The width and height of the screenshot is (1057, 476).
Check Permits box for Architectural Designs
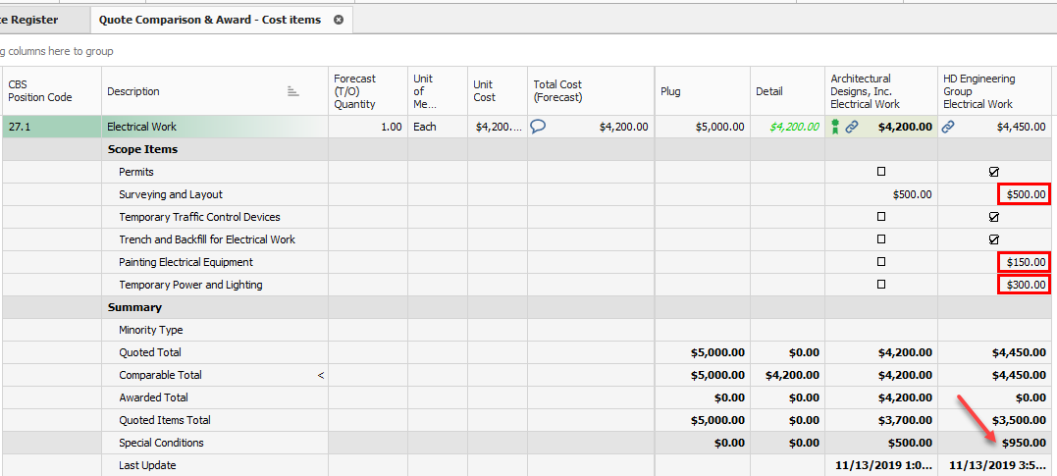tap(881, 172)
